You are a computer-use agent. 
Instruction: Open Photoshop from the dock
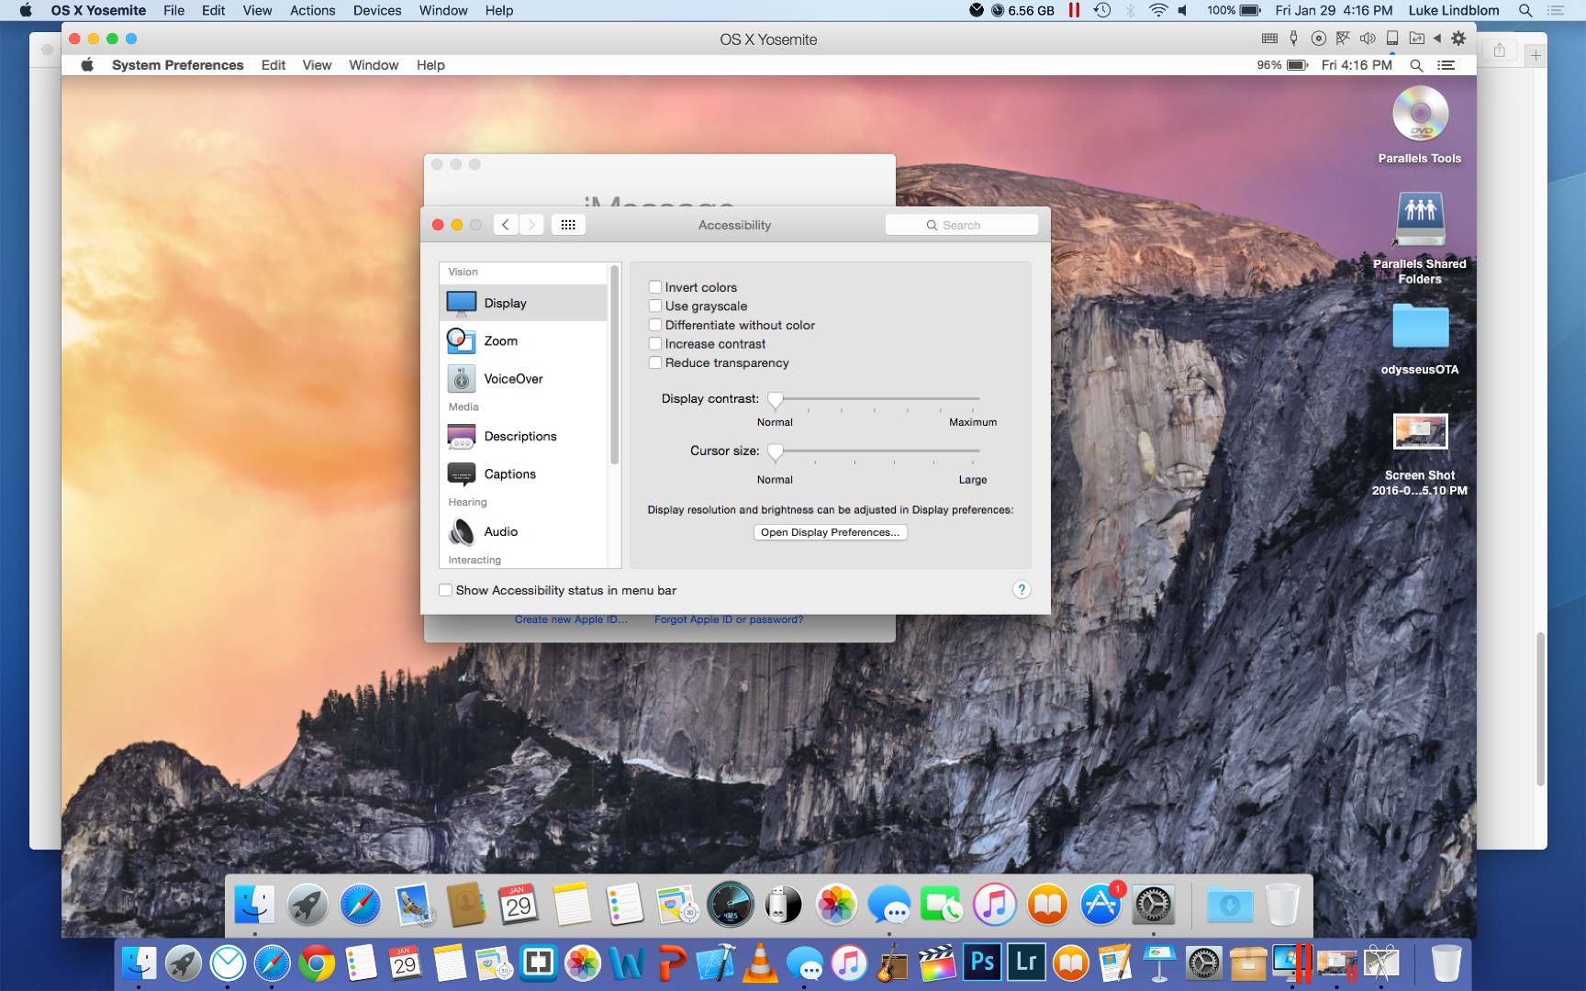(x=982, y=963)
